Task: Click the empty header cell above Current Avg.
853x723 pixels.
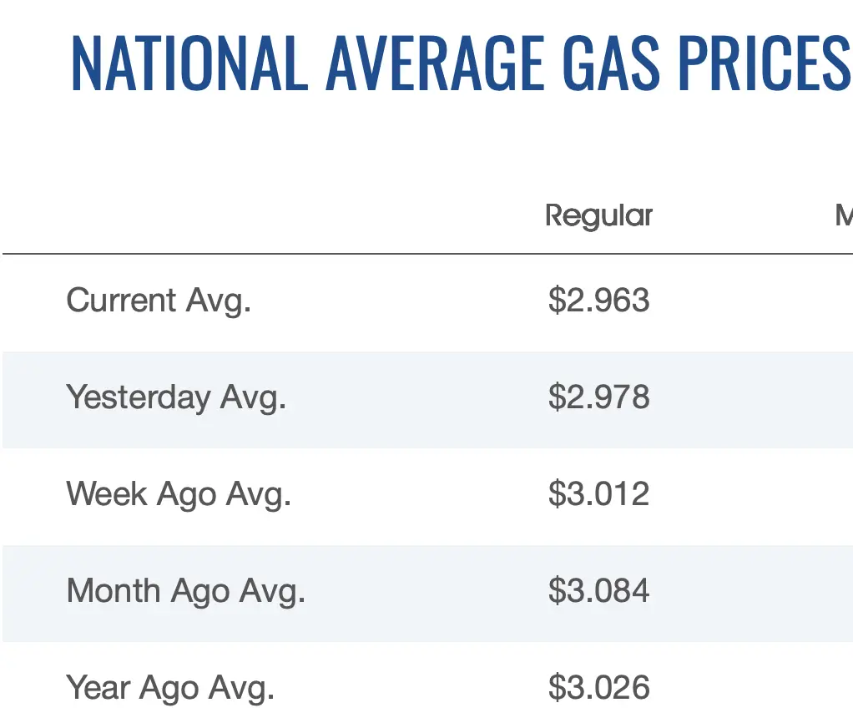Action: [159, 215]
